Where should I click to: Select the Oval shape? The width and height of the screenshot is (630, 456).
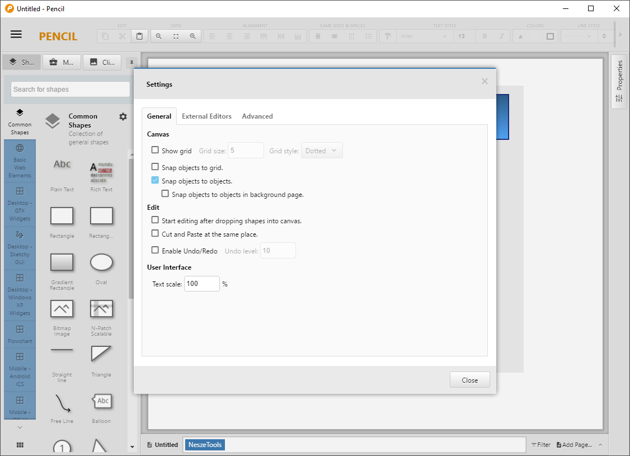point(101,262)
